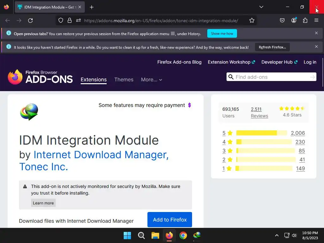Open the Extension Workshop link
The image size is (324, 243).
pyautogui.click(x=231, y=62)
